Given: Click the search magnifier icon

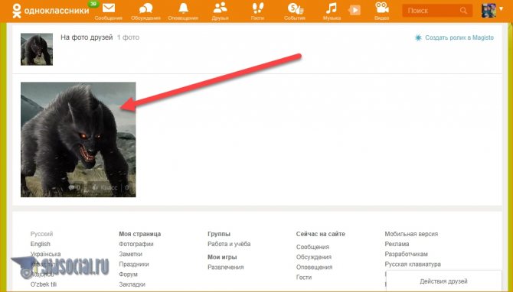Looking at the screenshot, I should click(463, 11).
